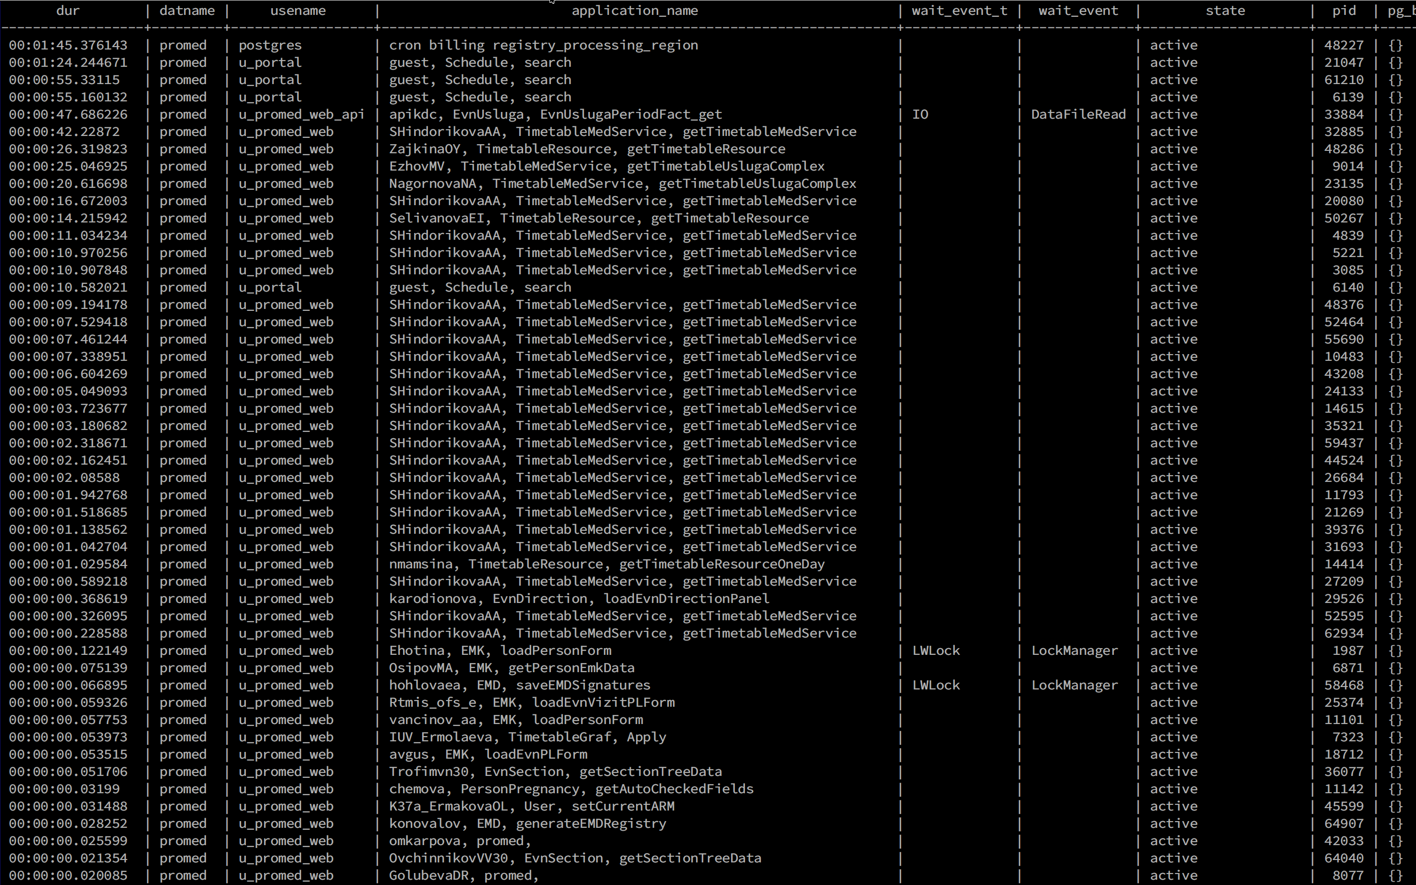The height and width of the screenshot is (885, 1416).
Task: Click duration value 00:00:00.03199
Action: [x=64, y=789]
